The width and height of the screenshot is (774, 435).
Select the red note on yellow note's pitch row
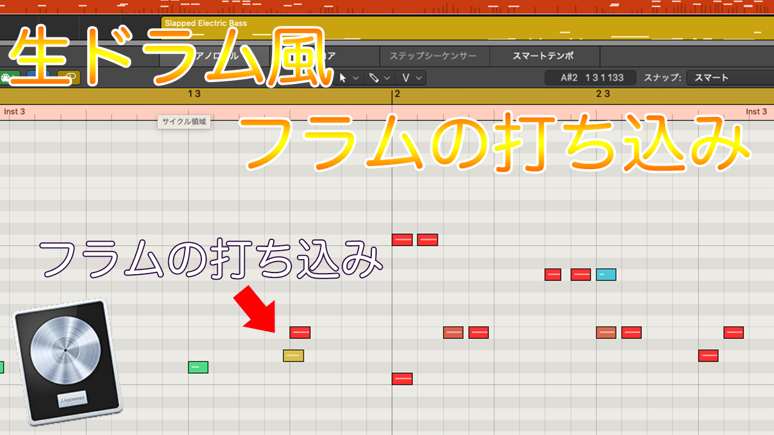pos(708,356)
